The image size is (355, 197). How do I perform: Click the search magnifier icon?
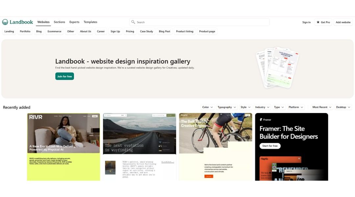pyautogui.click(x=133, y=22)
